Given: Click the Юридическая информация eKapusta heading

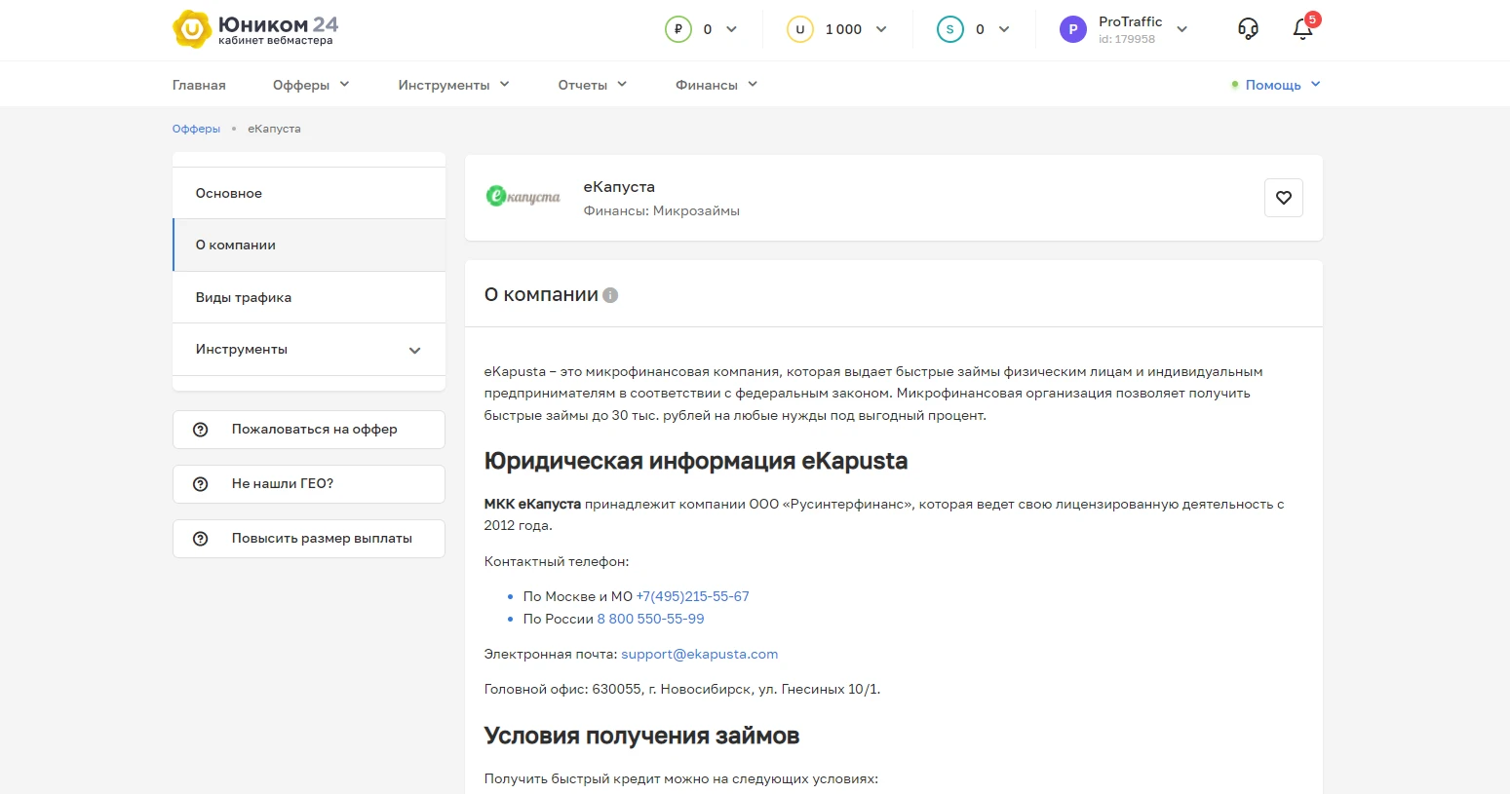Looking at the screenshot, I should click(696, 461).
